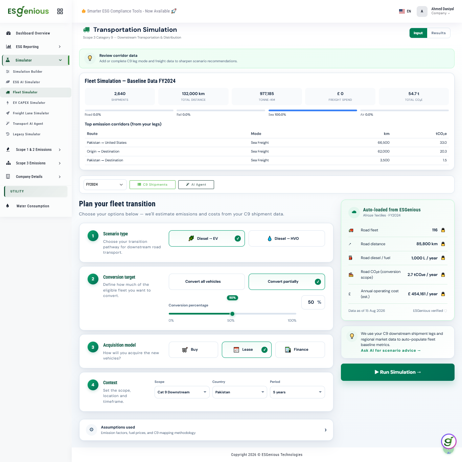Click the gear icon in Assumptions used

91,430
